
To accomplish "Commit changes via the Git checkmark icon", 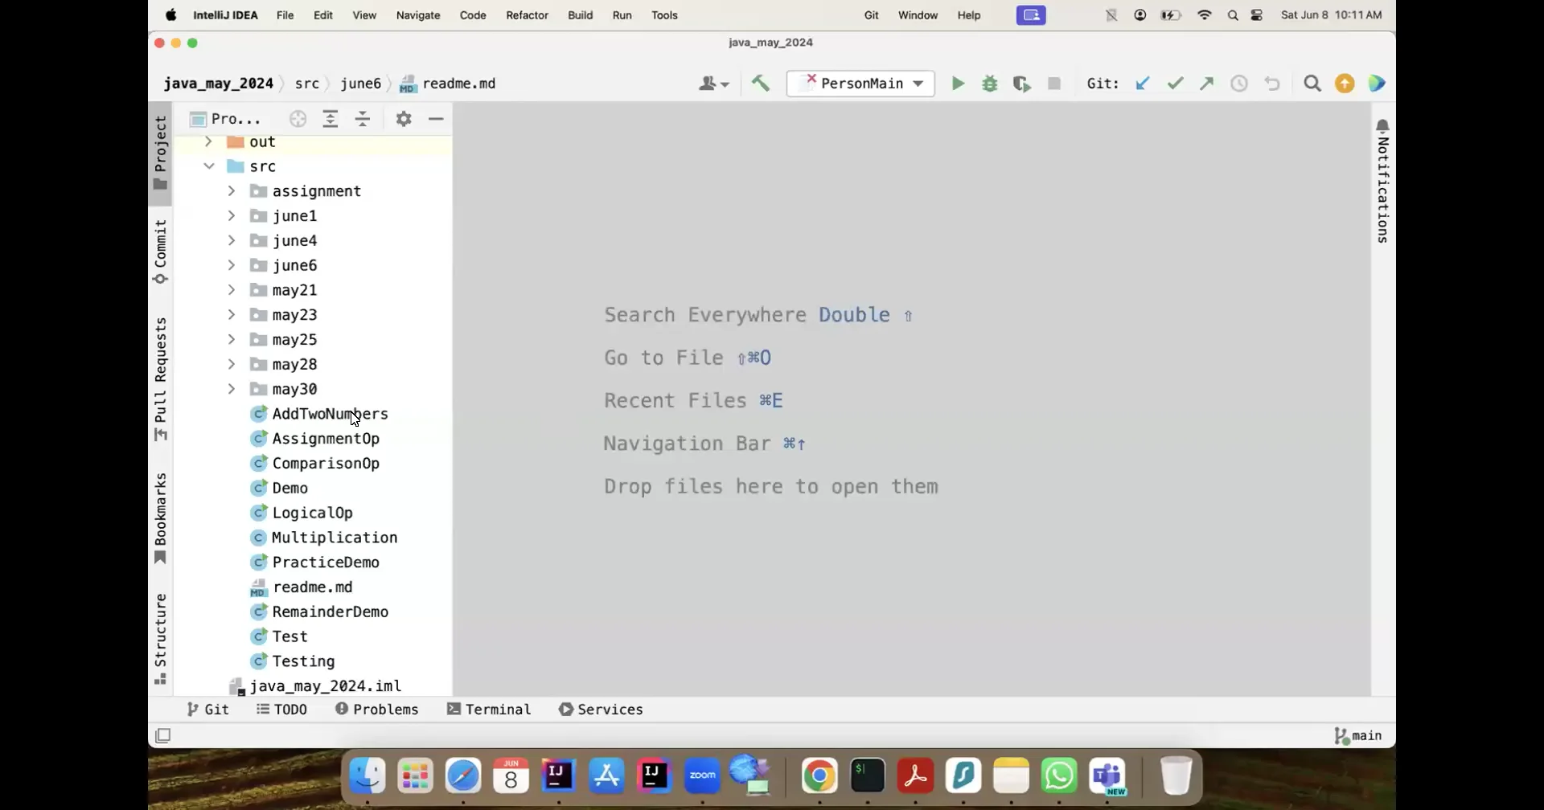I will point(1175,83).
